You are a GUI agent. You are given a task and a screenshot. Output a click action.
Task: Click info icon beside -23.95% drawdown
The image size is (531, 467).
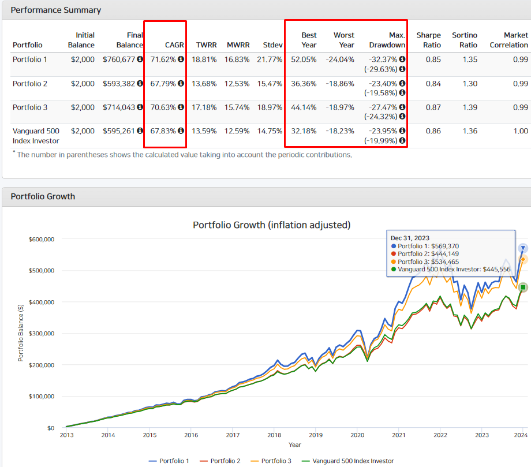click(402, 130)
